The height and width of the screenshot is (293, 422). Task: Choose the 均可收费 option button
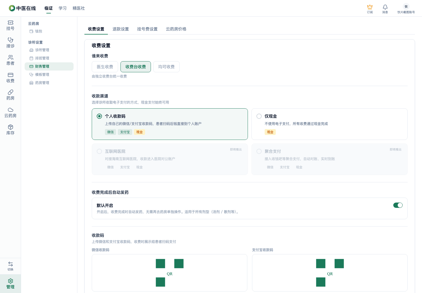[166, 67]
